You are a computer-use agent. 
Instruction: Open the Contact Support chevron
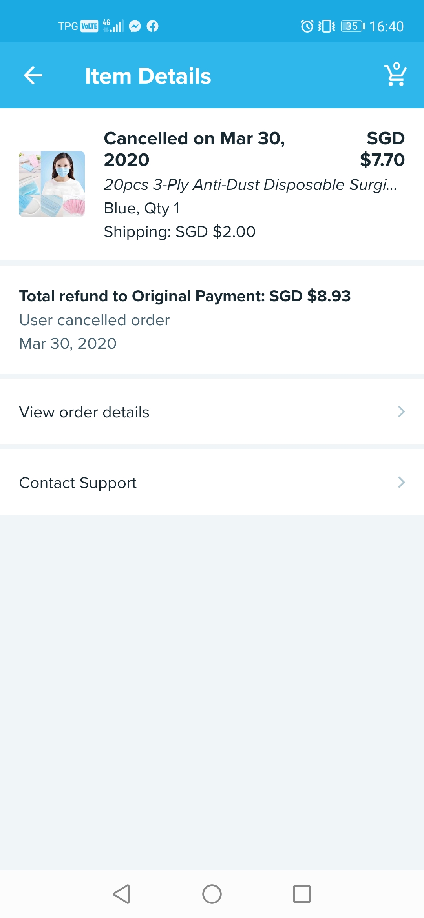pyautogui.click(x=401, y=482)
